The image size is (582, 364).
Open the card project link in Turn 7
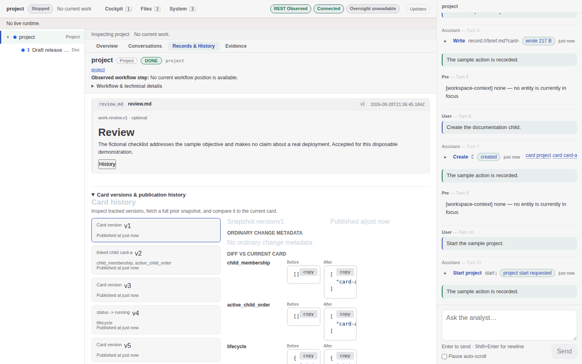538,155
